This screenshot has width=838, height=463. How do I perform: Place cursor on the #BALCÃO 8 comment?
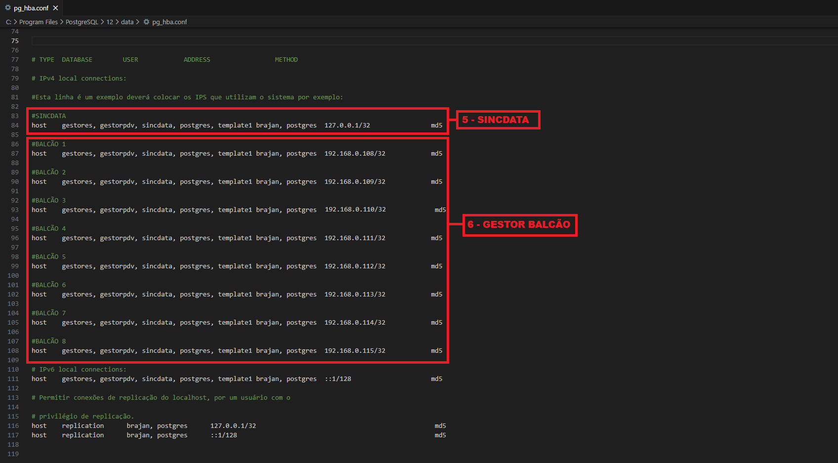tap(48, 341)
